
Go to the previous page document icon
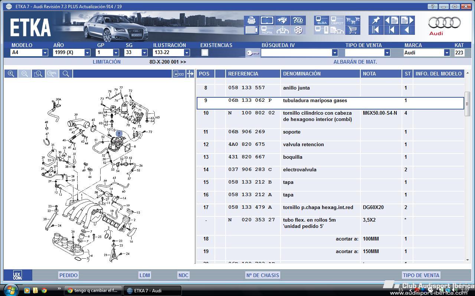[392, 20]
